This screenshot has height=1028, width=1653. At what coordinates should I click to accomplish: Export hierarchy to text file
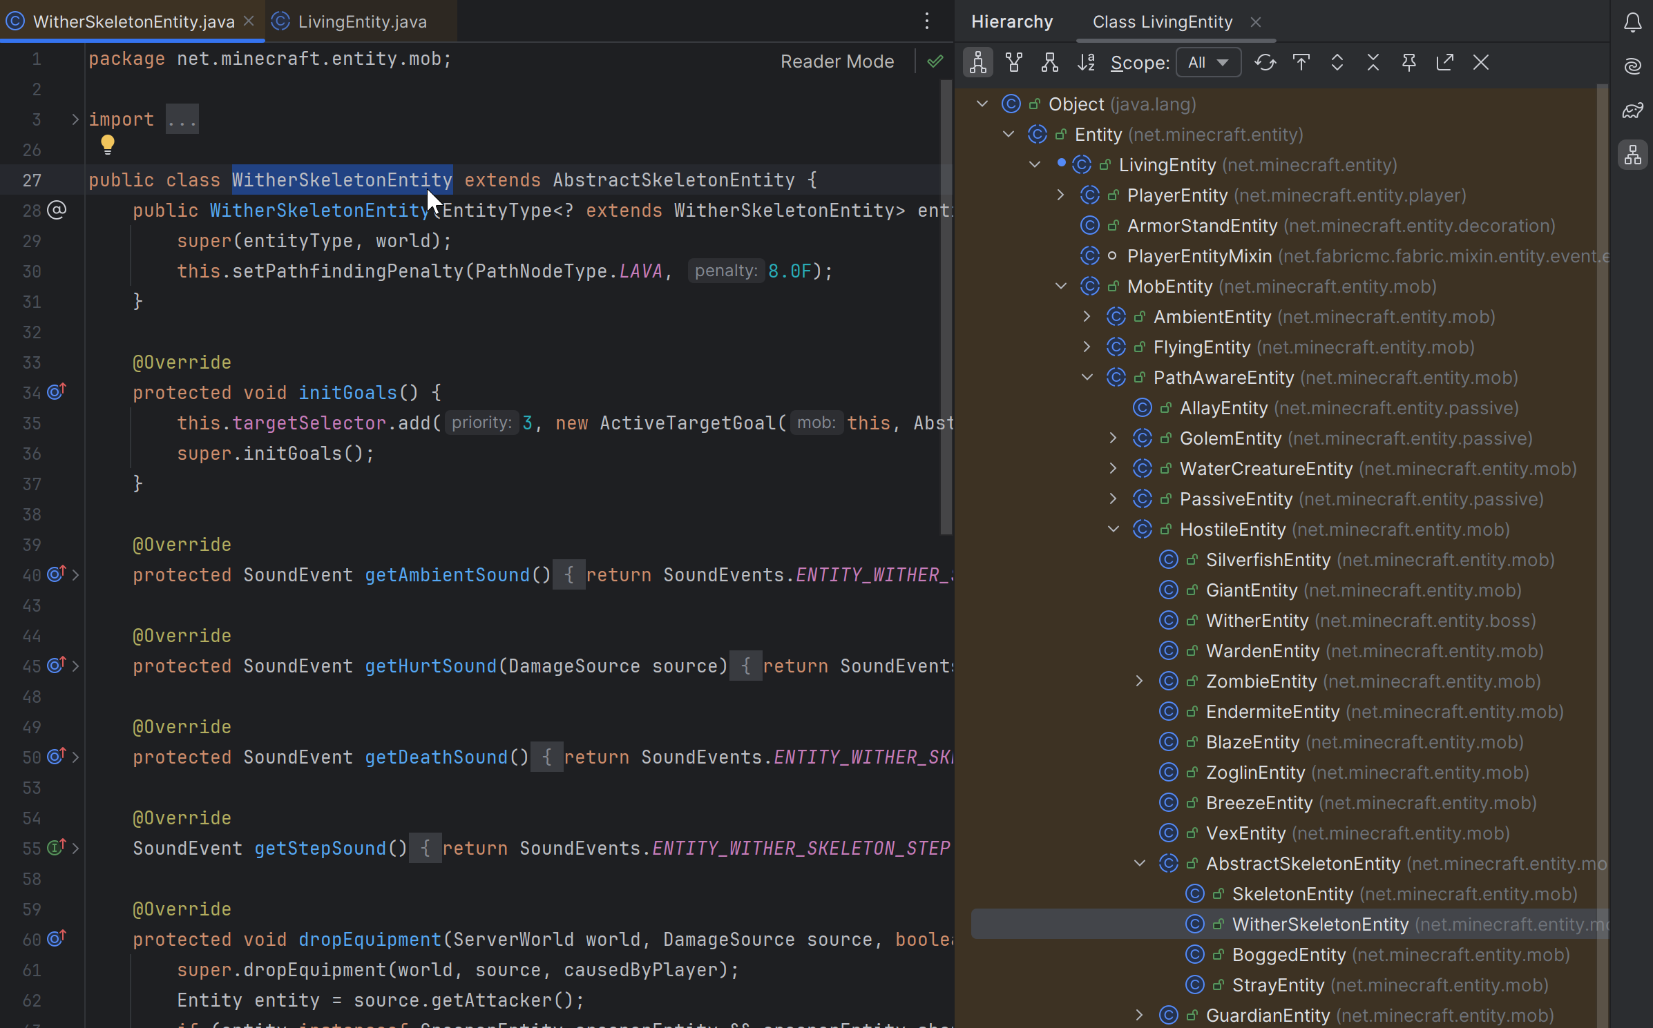[1444, 63]
